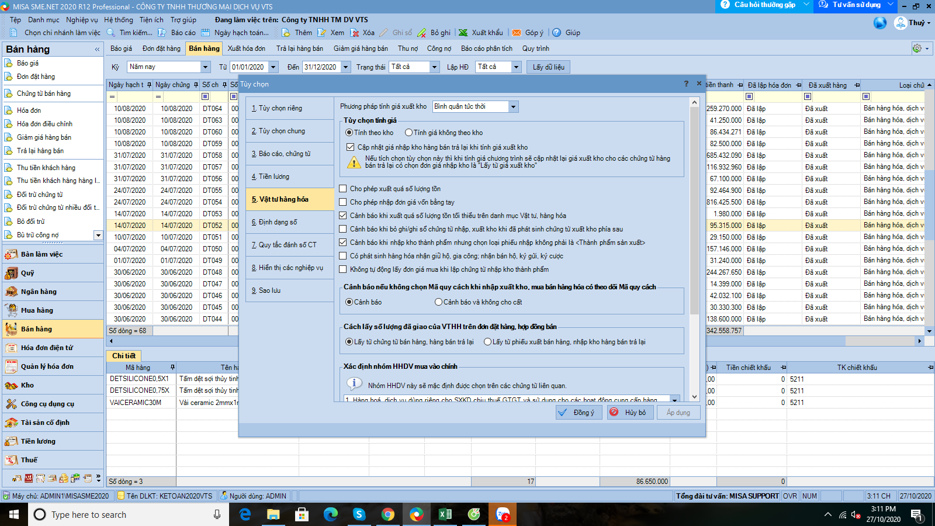
Task: Expand the sidebar list dropdown arrow
Action: point(98,236)
